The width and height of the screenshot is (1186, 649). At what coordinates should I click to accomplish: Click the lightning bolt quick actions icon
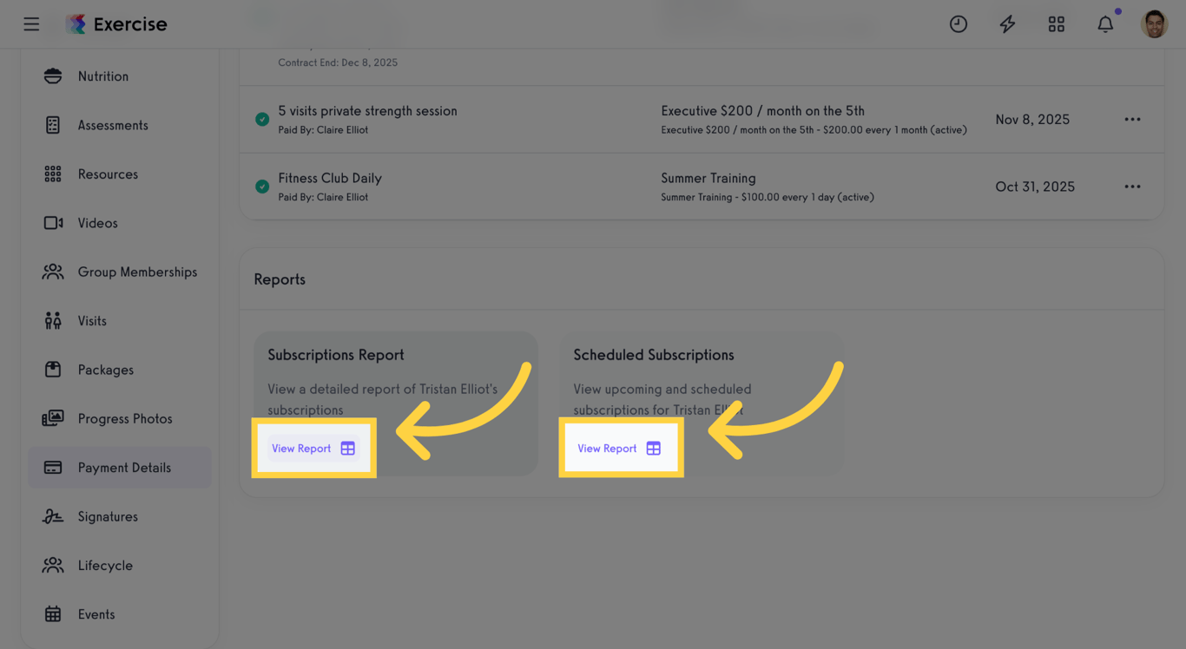(x=1007, y=24)
